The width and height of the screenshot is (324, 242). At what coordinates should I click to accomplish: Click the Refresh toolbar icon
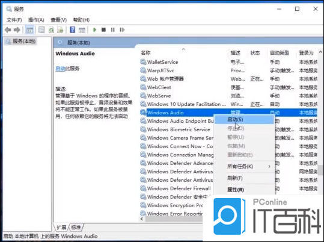click(x=51, y=30)
